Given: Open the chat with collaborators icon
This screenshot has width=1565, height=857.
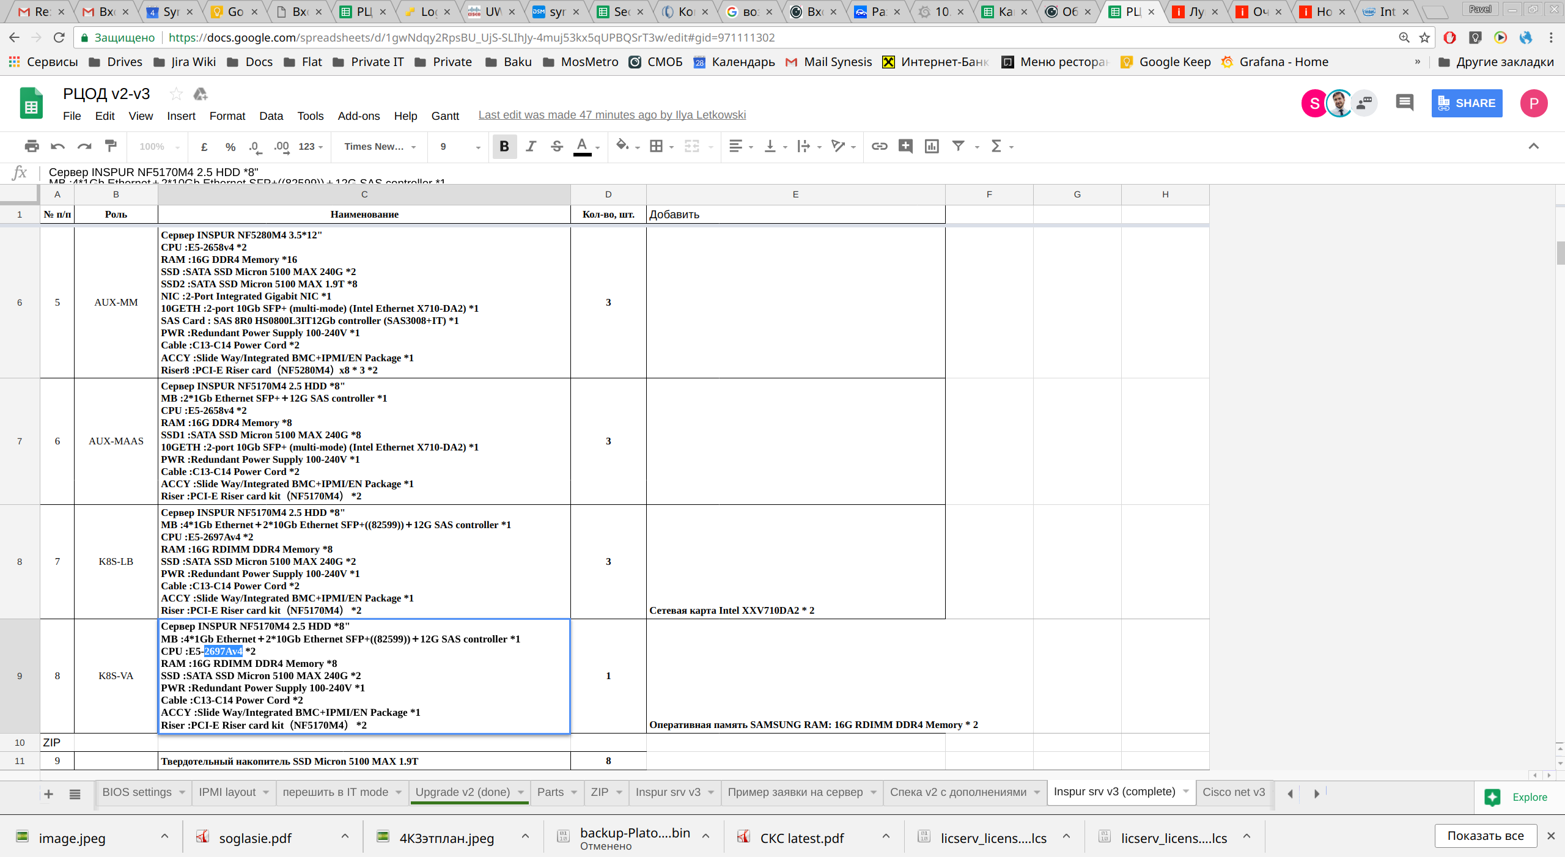Looking at the screenshot, I should click(1364, 103).
